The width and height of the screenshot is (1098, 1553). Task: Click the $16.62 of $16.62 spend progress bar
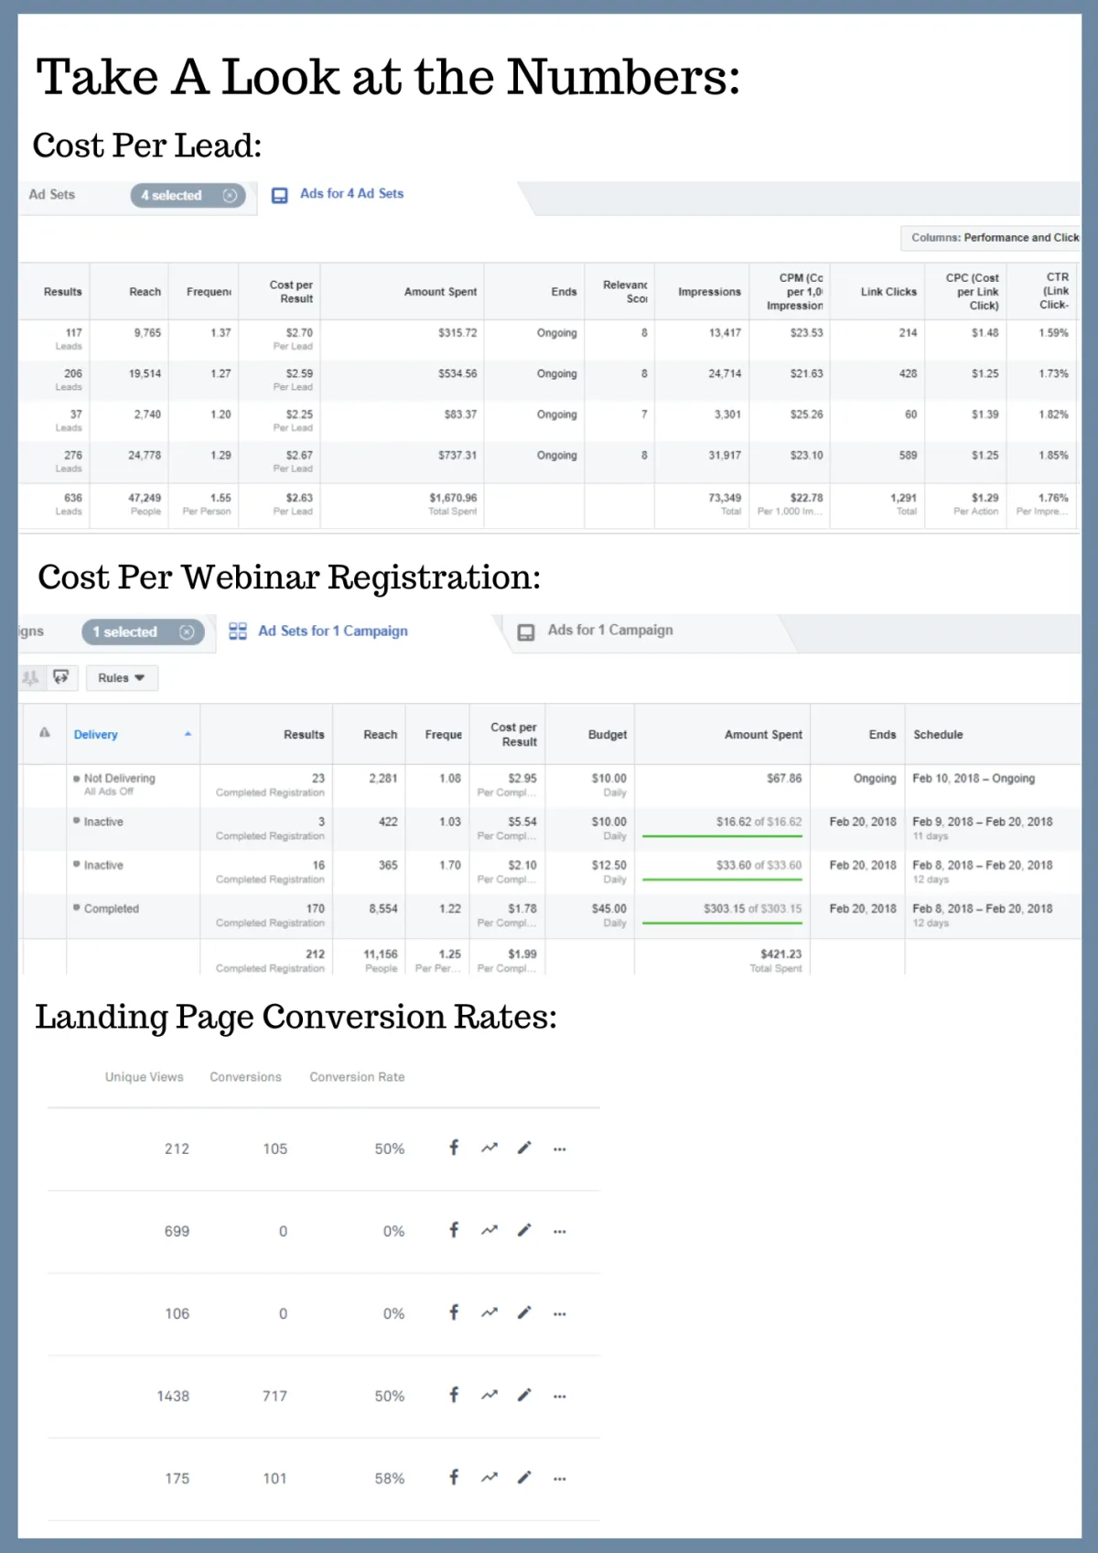pos(722,836)
